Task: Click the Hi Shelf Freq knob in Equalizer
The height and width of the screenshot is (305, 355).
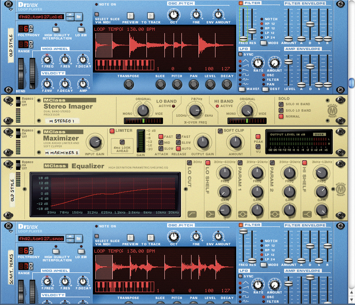Action: 321,173
